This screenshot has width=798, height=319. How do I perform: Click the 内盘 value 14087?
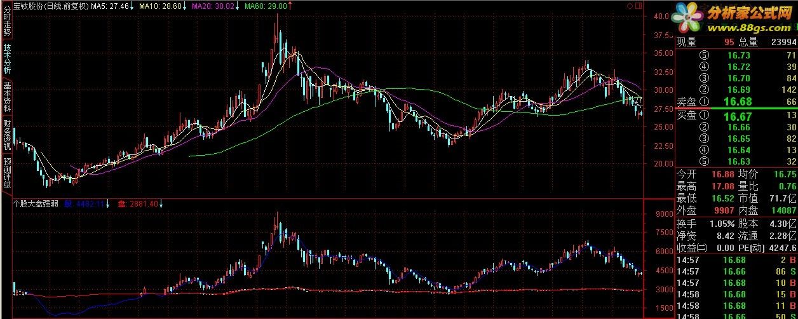[783, 210]
